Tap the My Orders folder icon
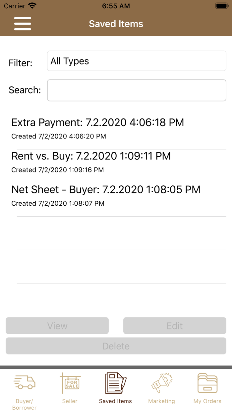This screenshot has height=414, width=232. click(207, 383)
